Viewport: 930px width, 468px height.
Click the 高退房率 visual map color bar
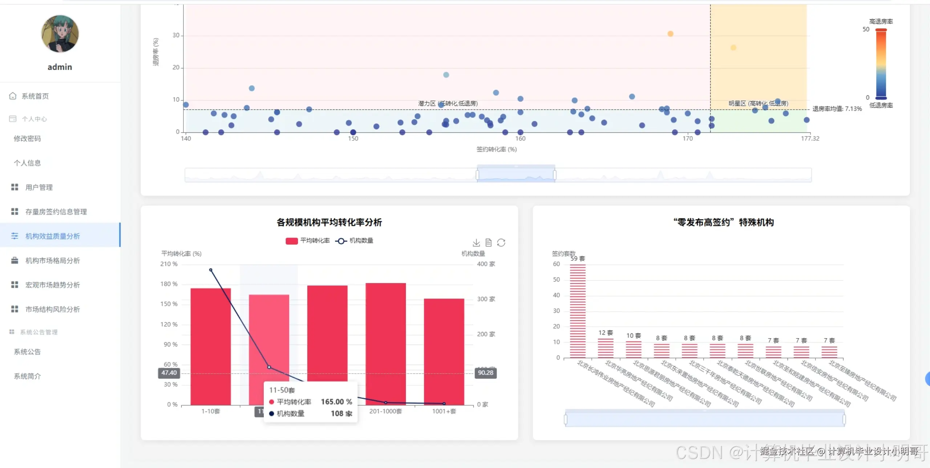click(881, 63)
